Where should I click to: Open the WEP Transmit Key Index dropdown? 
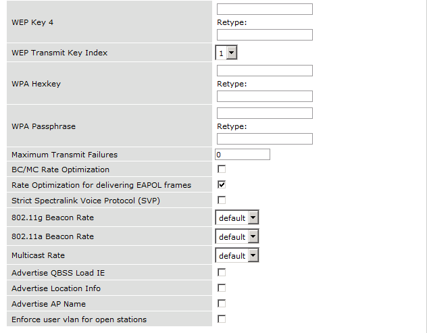pyautogui.click(x=226, y=53)
